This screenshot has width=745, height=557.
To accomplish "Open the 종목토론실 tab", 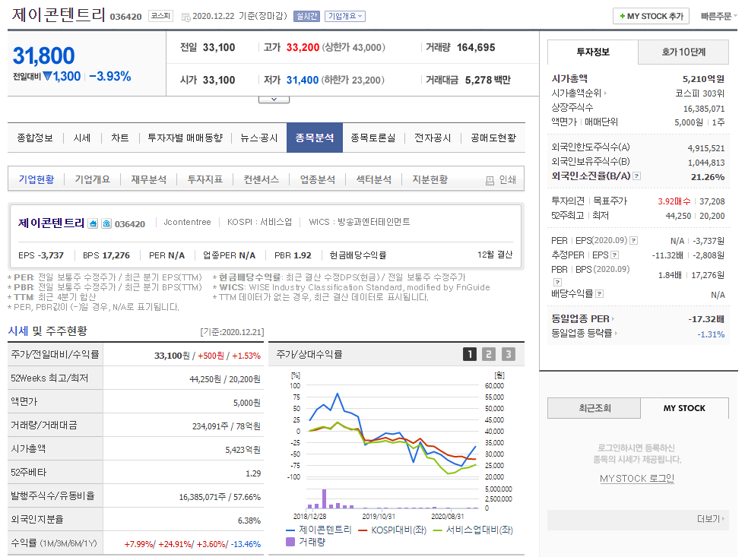I will pos(373,138).
